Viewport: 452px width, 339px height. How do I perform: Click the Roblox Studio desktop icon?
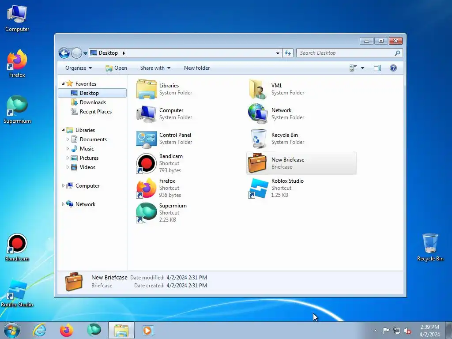pos(17,294)
